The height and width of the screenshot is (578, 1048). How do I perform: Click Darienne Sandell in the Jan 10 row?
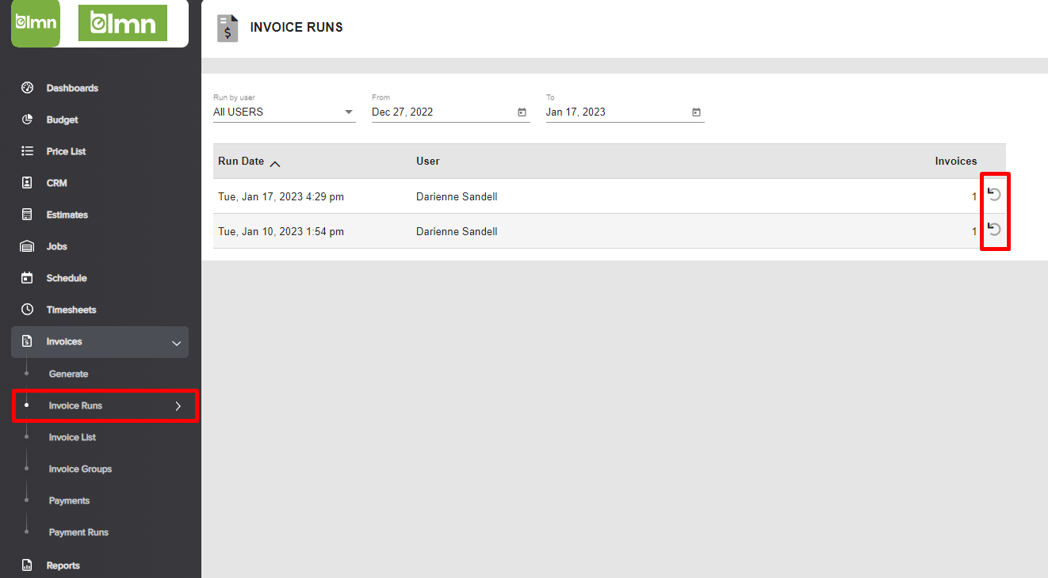click(x=457, y=231)
